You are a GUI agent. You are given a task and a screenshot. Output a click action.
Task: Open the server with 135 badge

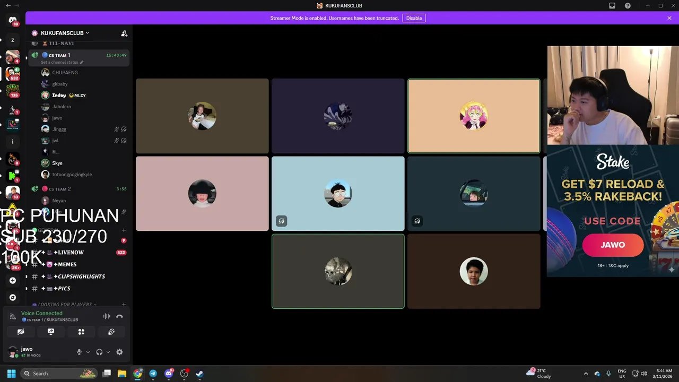pos(12,91)
